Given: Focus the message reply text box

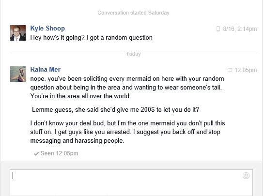Looking at the screenshot, I should tap(131, 182).
